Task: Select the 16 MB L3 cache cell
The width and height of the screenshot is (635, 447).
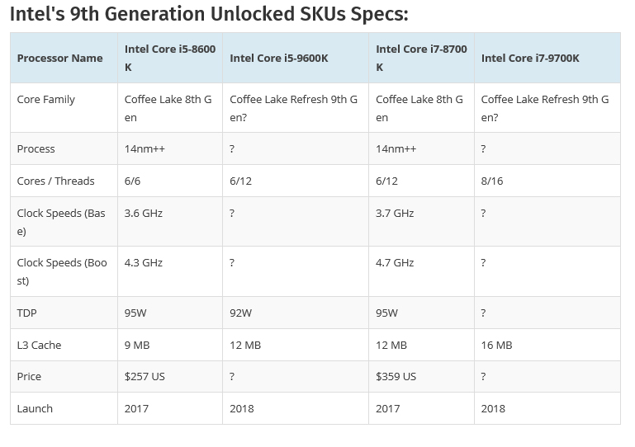Action: point(496,345)
